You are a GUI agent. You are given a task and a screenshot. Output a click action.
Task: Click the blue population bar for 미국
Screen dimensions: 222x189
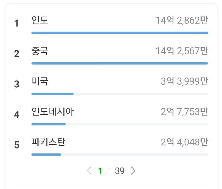(x=52, y=94)
